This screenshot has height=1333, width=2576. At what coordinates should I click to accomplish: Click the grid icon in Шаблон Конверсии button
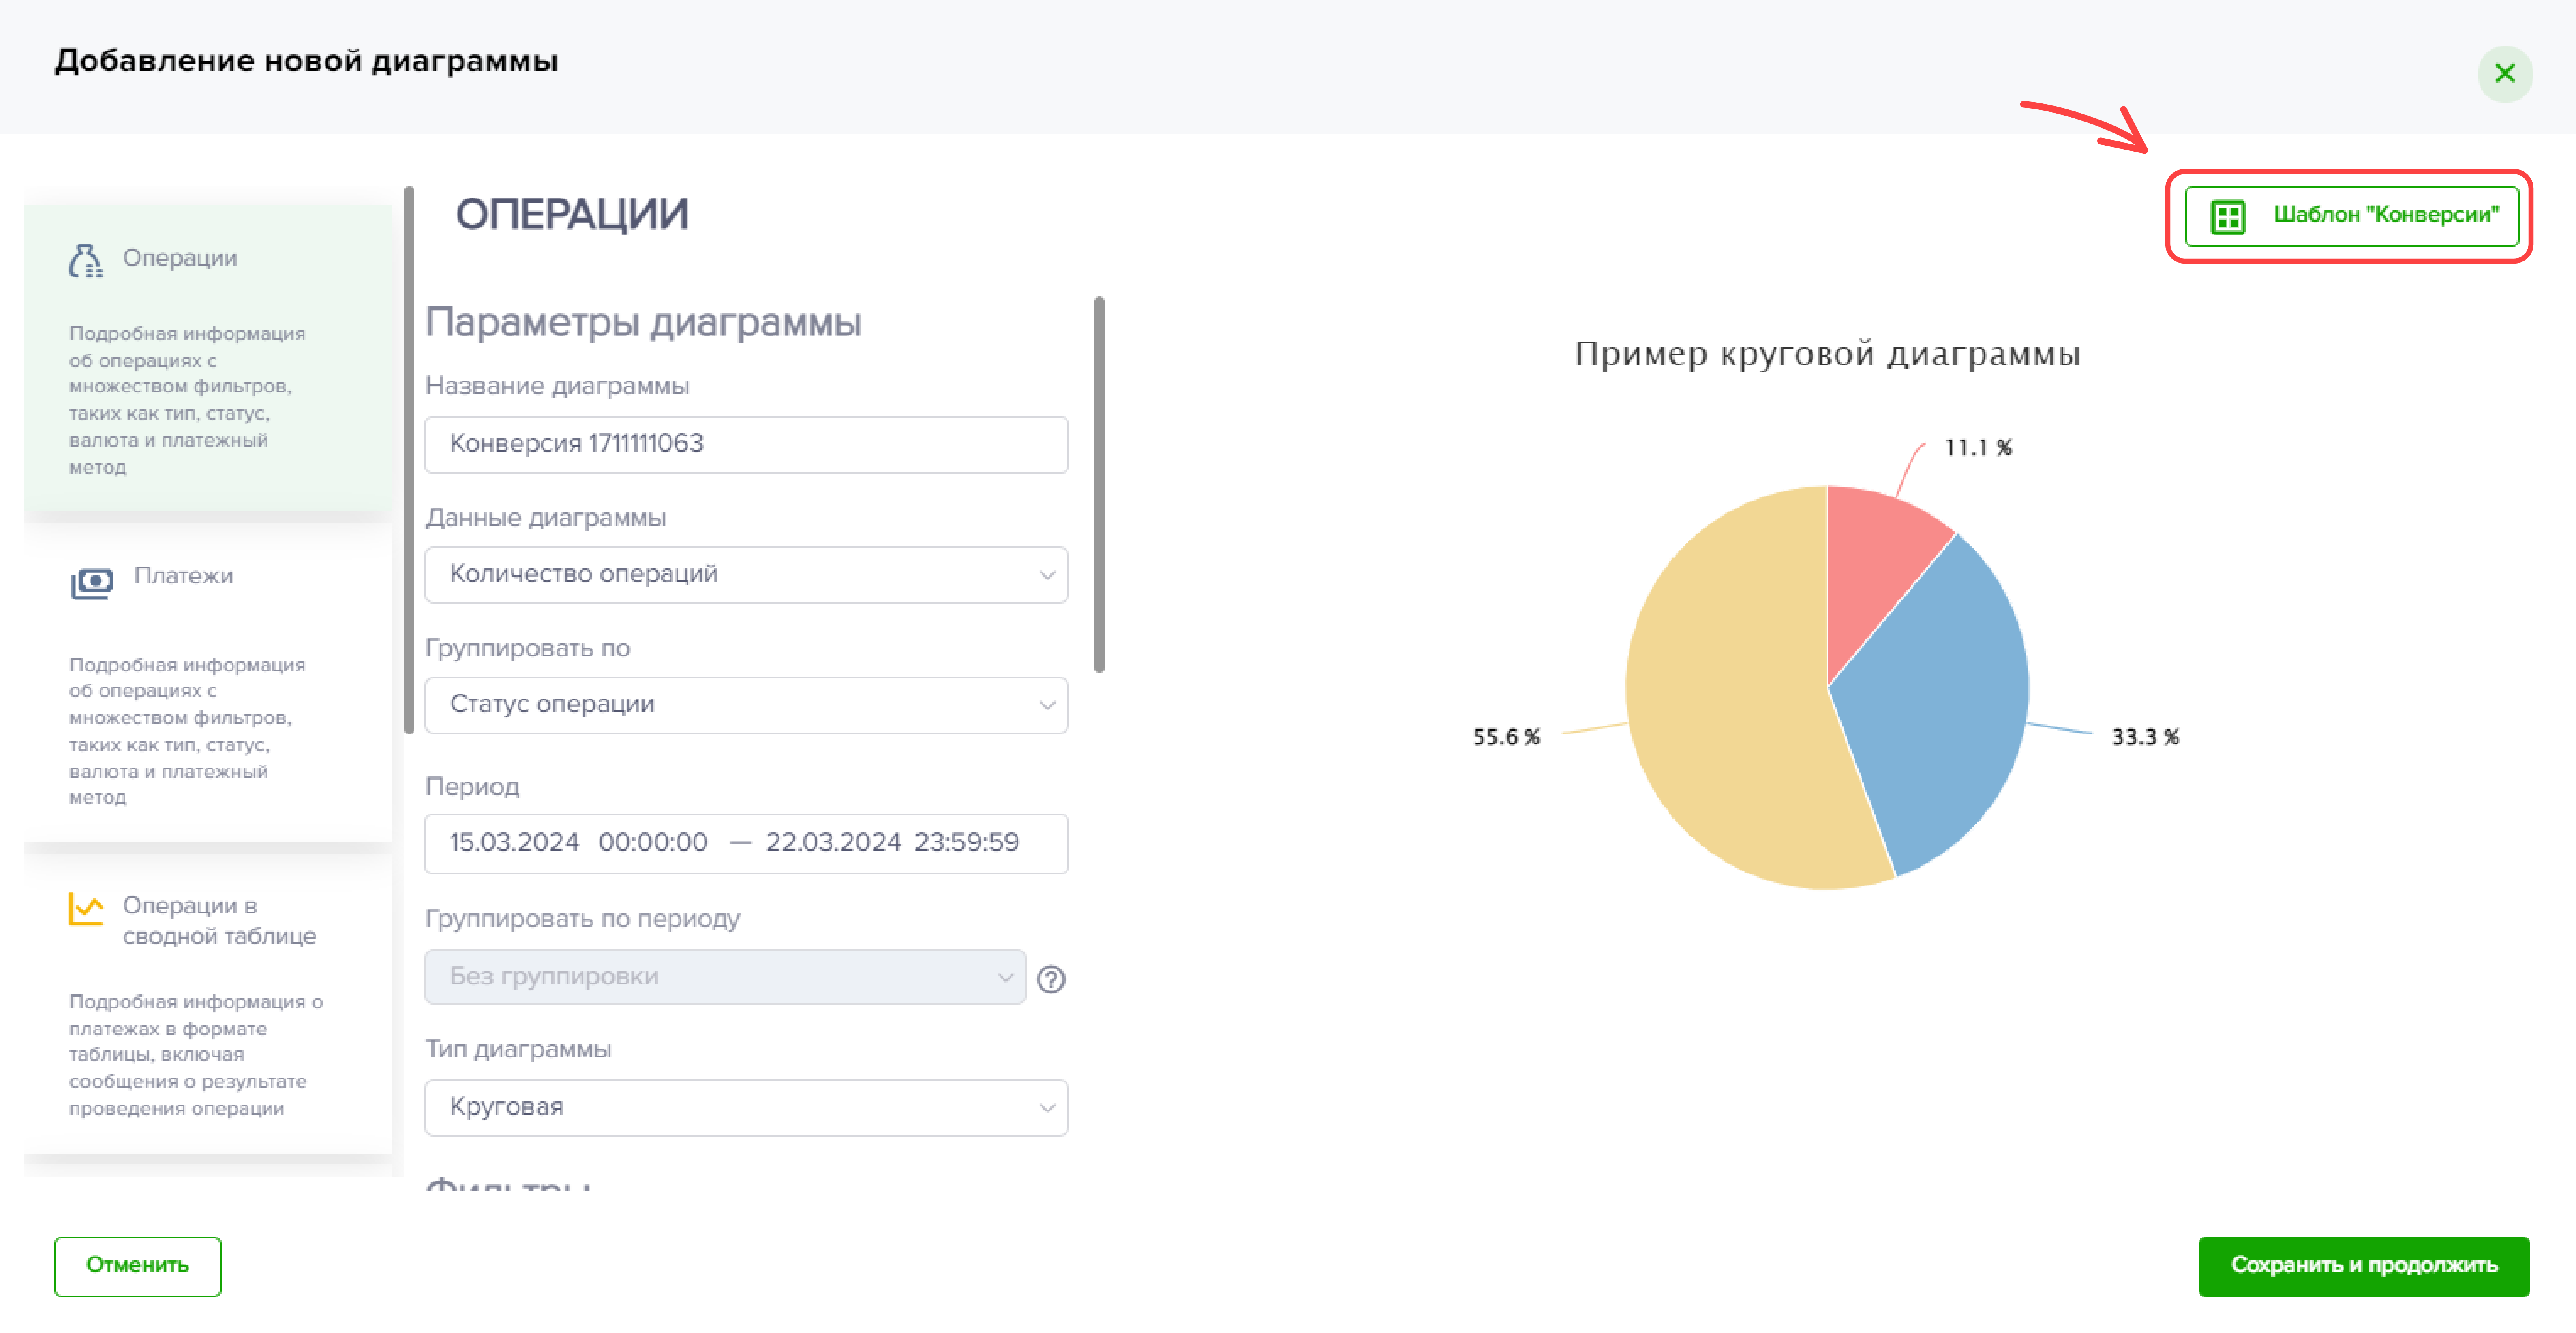[x=2227, y=216]
